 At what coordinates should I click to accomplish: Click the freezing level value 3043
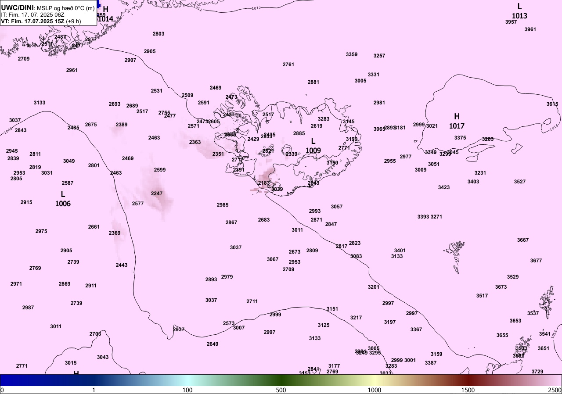tap(103, 357)
